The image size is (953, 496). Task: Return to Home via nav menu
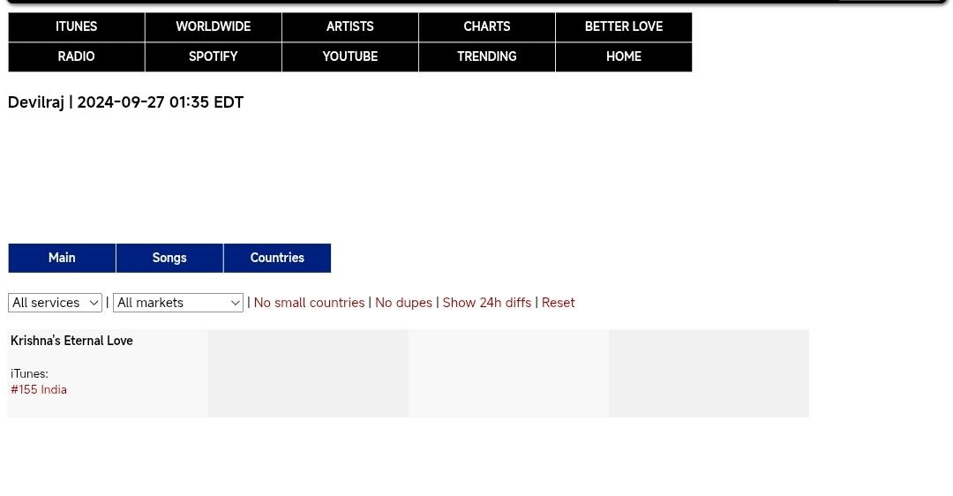coord(623,57)
